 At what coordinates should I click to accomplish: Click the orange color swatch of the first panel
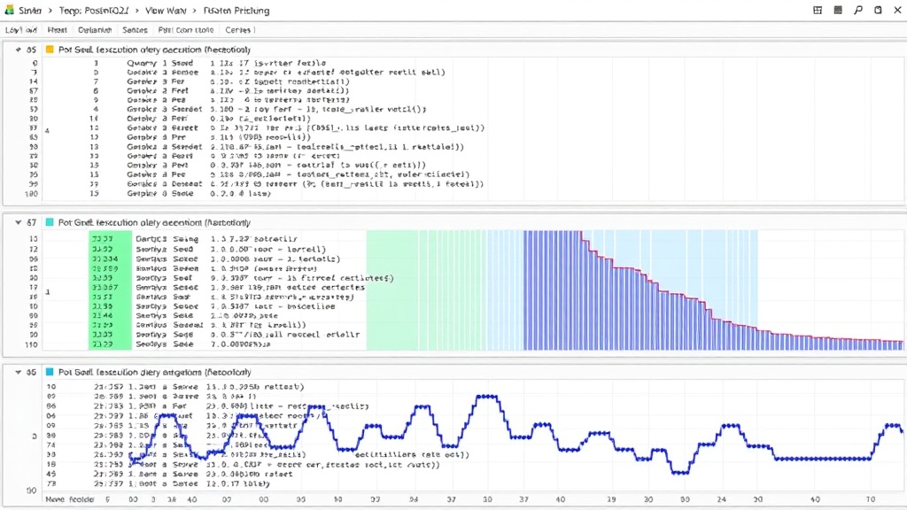[50, 50]
